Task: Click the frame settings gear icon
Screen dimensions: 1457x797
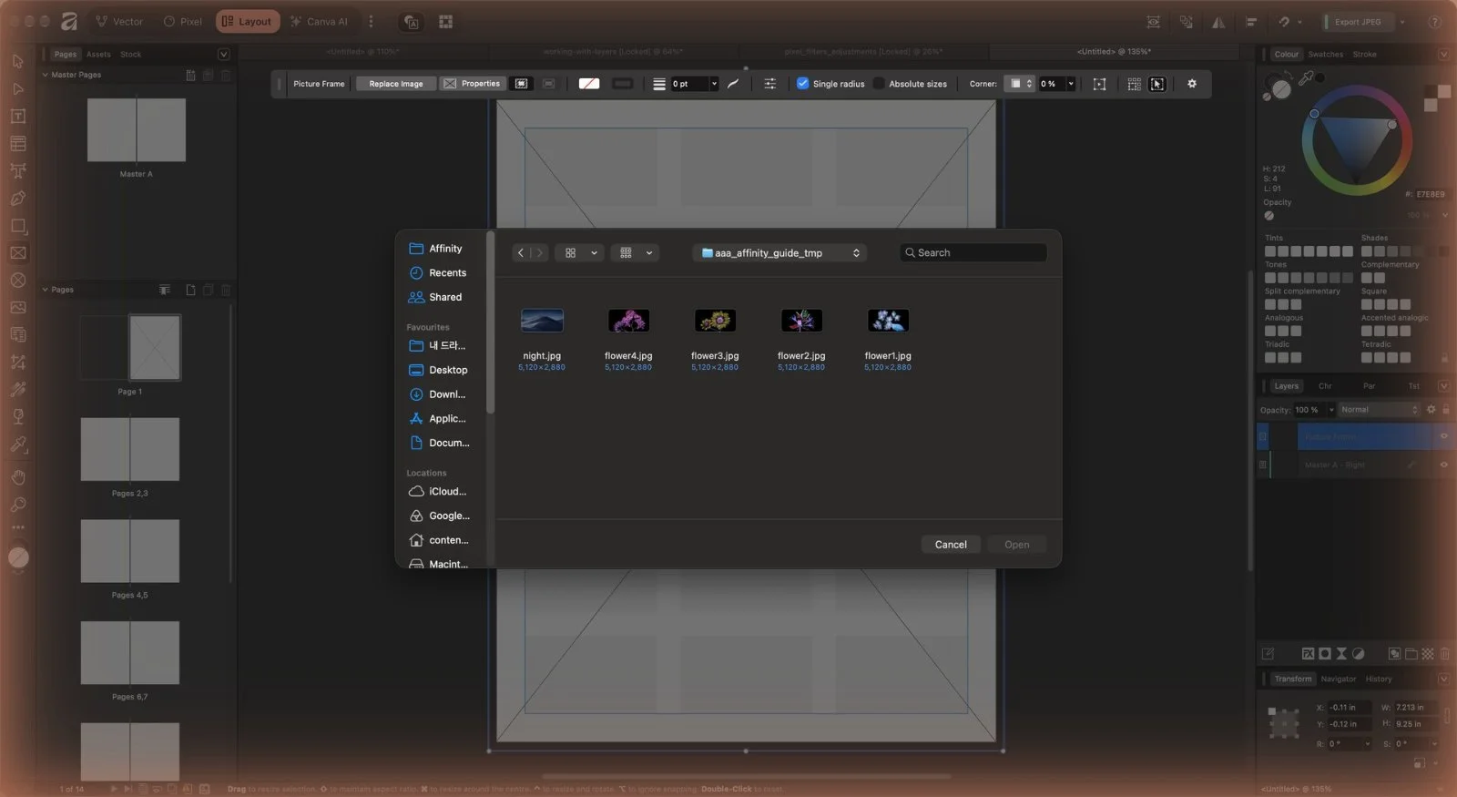Action: tap(1192, 84)
